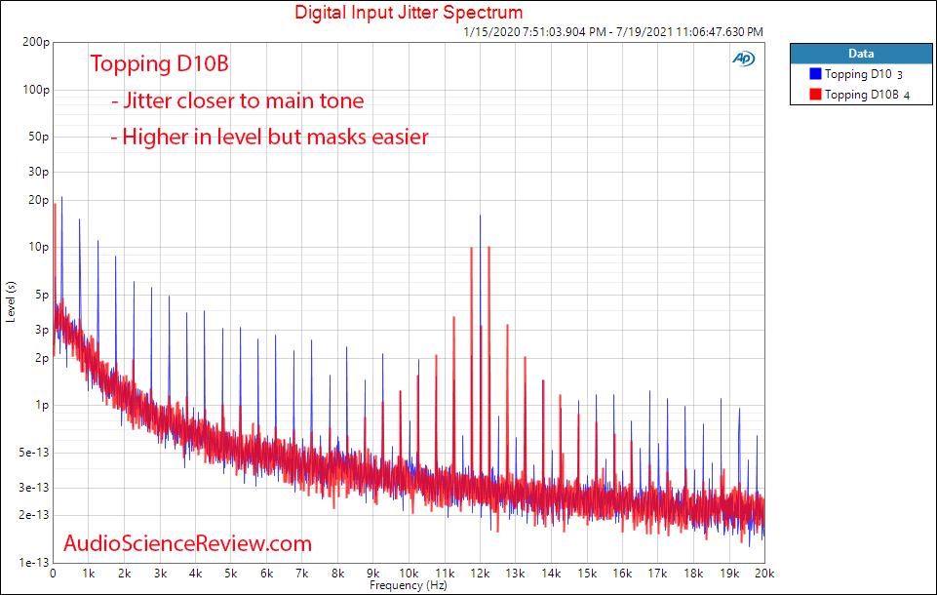Click the 13k frequency tick label
Image resolution: width=937 pixels, height=595 pixels.
coord(515,573)
